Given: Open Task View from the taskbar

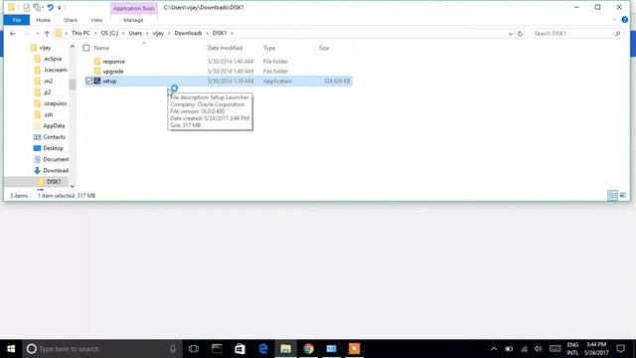Looking at the screenshot, I should pyautogui.click(x=194, y=349).
